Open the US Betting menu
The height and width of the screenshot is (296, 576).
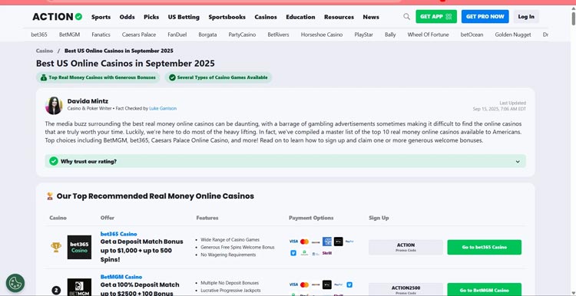click(184, 17)
